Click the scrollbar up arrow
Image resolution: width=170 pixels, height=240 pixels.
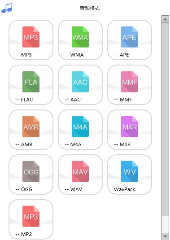[165, 19]
